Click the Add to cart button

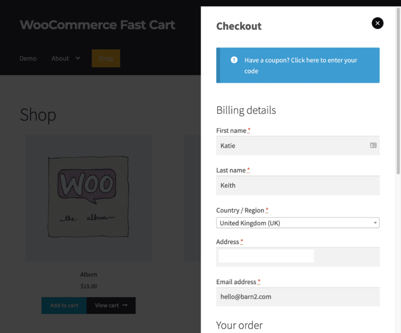click(64, 305)
